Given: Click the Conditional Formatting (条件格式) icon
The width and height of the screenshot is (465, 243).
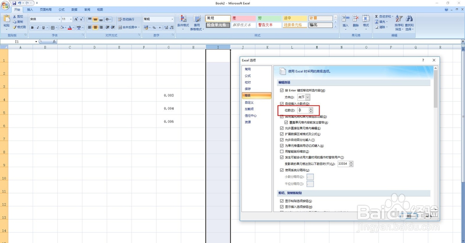Looking at the screenshot, I should (x=183, y=19).
